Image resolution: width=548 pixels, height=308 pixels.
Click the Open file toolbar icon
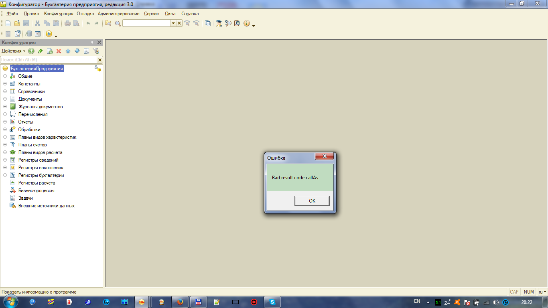17,23
